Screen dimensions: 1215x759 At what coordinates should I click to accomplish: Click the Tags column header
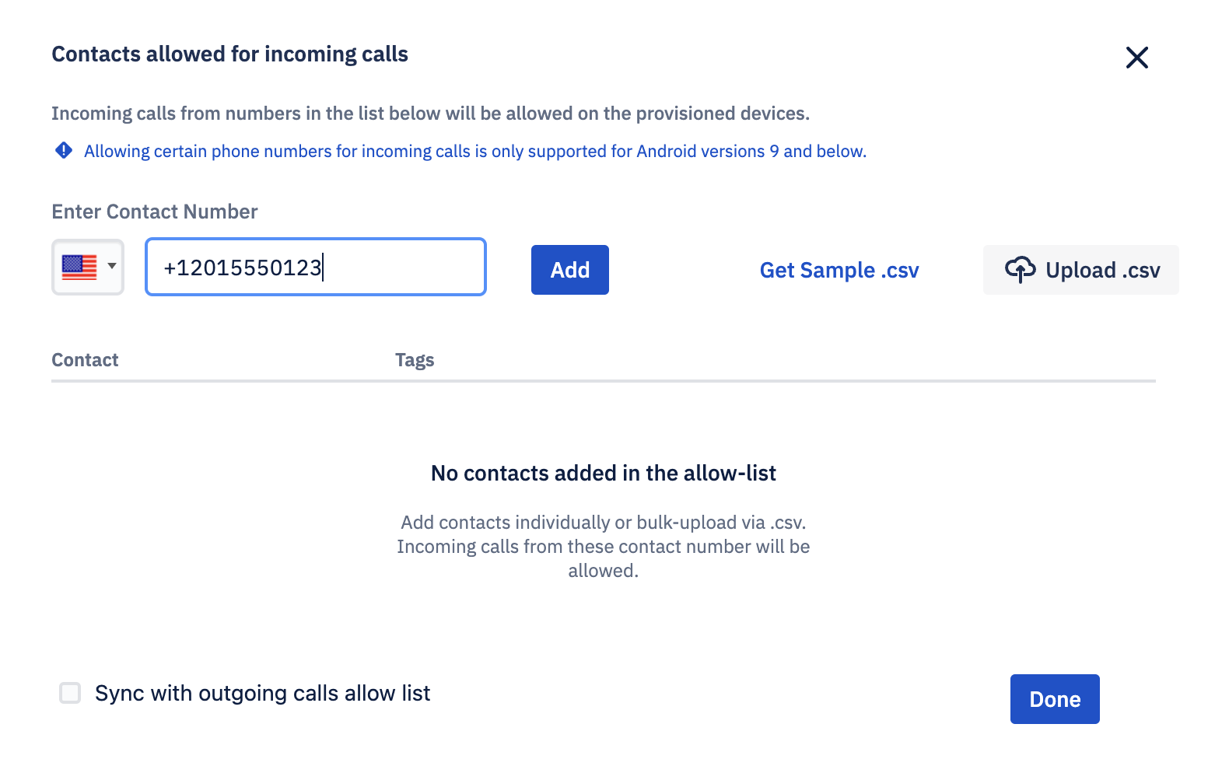(415, 359)
